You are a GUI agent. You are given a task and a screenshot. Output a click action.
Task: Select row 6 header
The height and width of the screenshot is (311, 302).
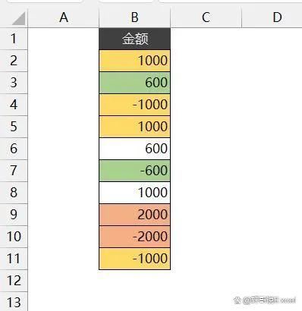click(14, 149)
